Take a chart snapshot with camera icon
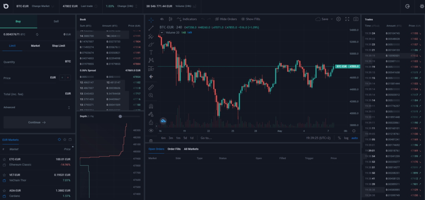The height and width of the screenshot is (200, 425). (356, 19)
